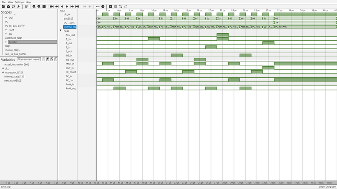The image size is (337, 189).
Task: Select the manual_flags scope
Action: (x=12, y=50)
